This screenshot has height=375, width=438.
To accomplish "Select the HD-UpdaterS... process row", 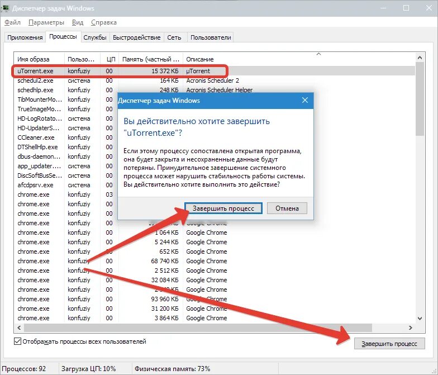I will pos(66,128).
